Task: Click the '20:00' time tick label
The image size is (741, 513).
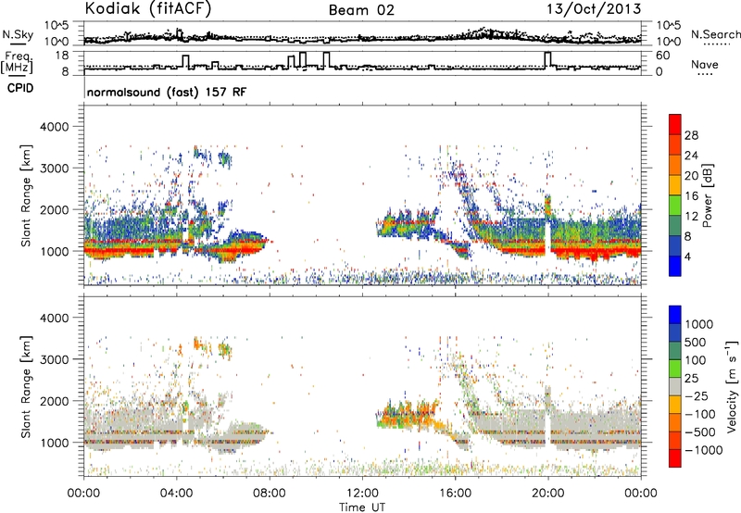Action: click(x=547, y=494)
